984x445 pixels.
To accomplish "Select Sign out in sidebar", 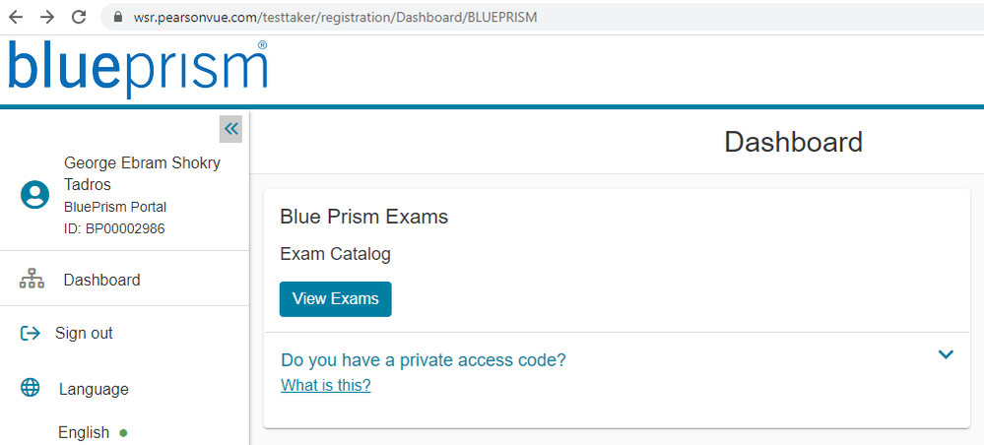I will [84, 334].
